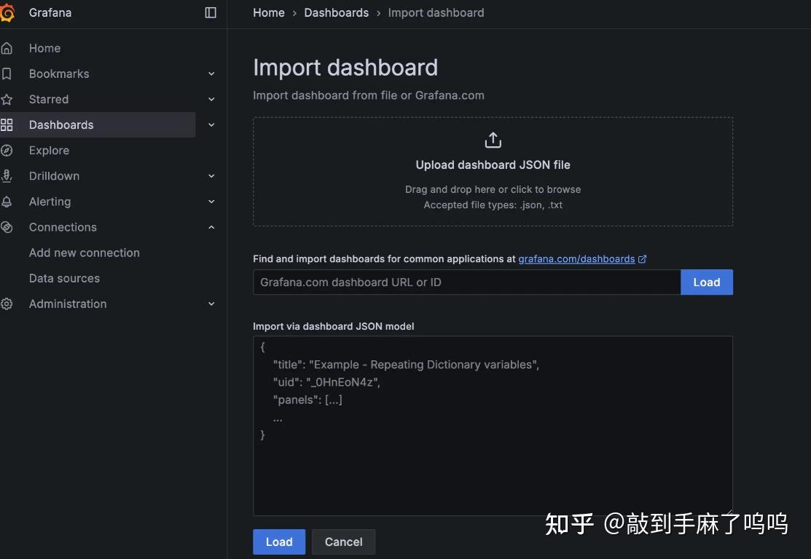This screenshot has width=811, height=559.
Task: Click the external link icon after grafana.com/dashboards
Action: pos(643,259)
